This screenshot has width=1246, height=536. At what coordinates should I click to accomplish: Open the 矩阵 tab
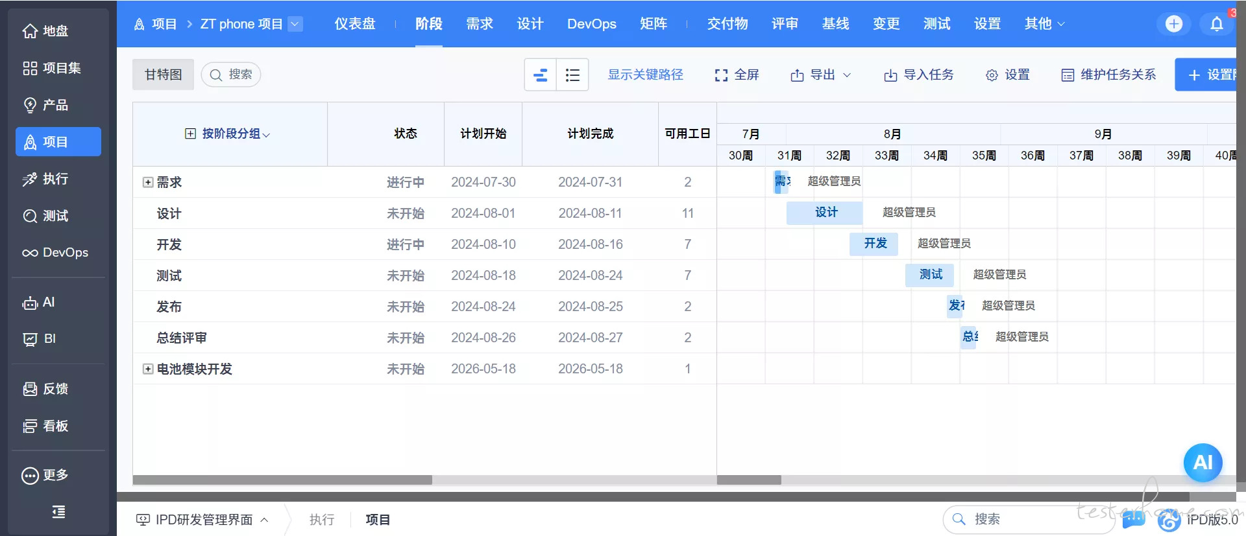[x=654, y=24]
